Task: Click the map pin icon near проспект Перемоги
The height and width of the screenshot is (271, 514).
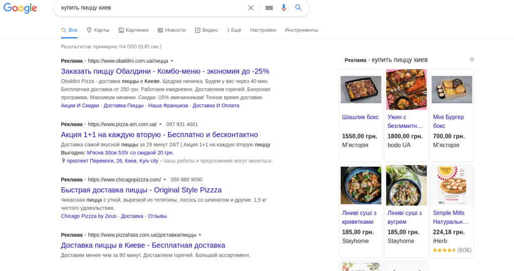Action: coord(63,161)
